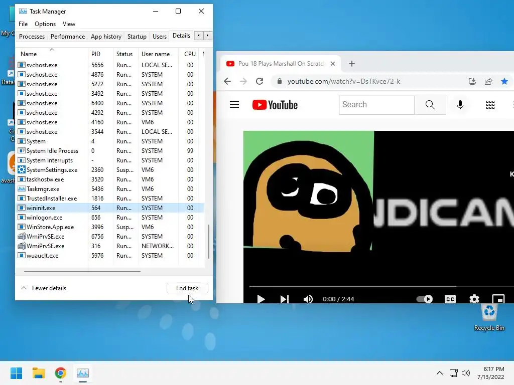Collapse Task Manager with Fewer details
514x385 pixels.
pyautogui.click(x=44, y=288)
